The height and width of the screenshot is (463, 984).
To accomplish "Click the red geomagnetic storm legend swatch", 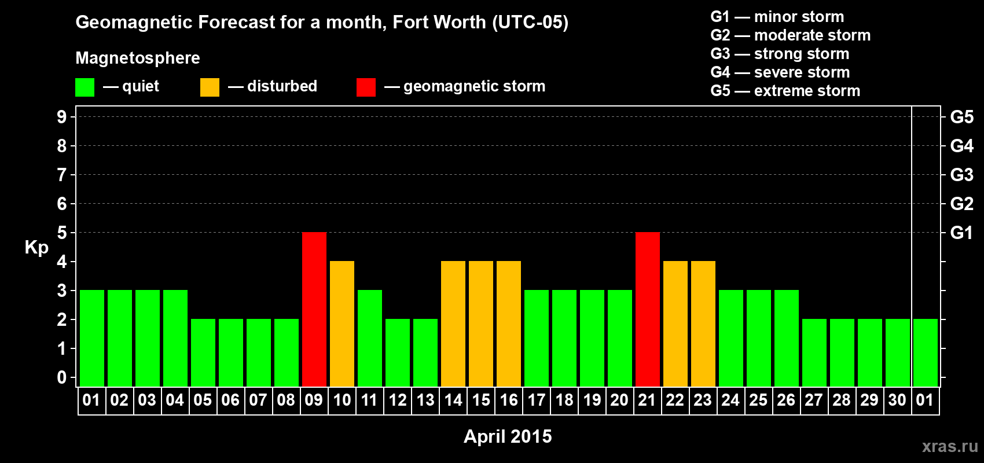I will (366, 87).
